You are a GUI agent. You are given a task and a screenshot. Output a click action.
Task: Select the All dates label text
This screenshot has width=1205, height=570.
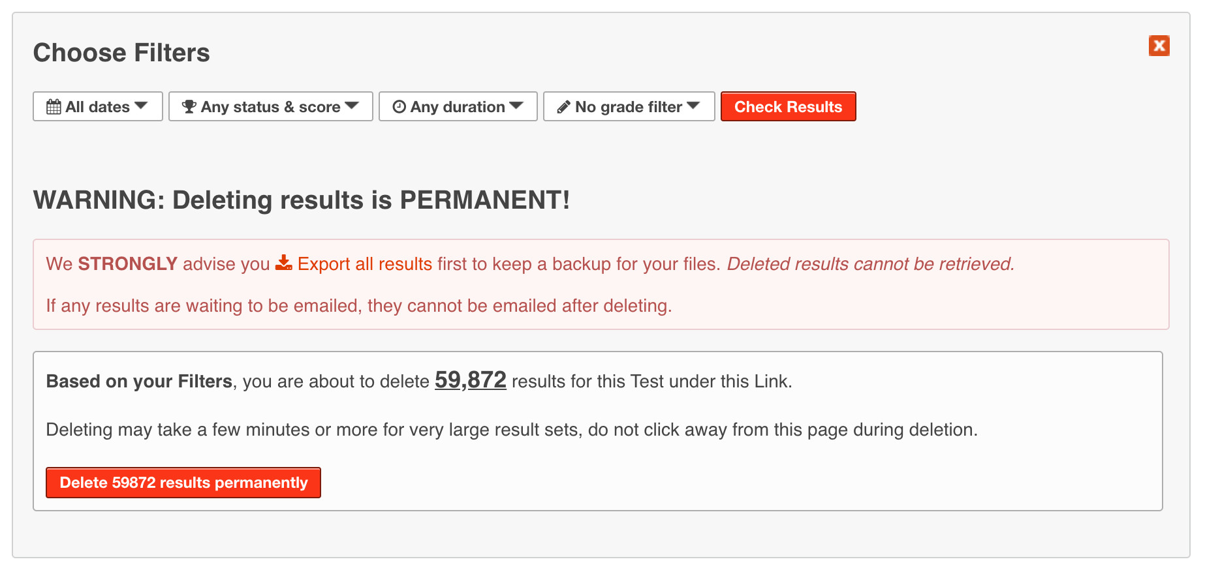pos(97,107)
